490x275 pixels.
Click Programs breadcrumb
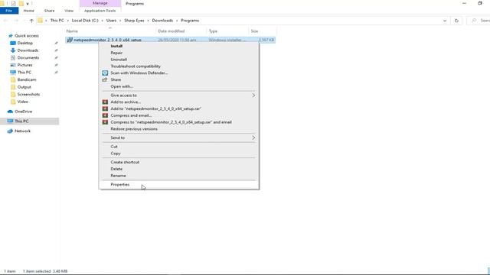190,21
